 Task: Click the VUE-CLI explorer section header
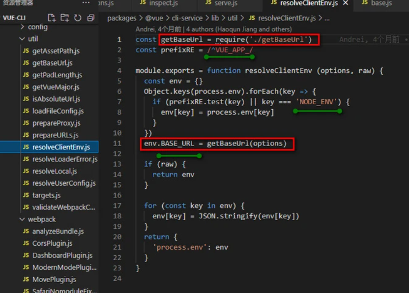pos(14,18)
